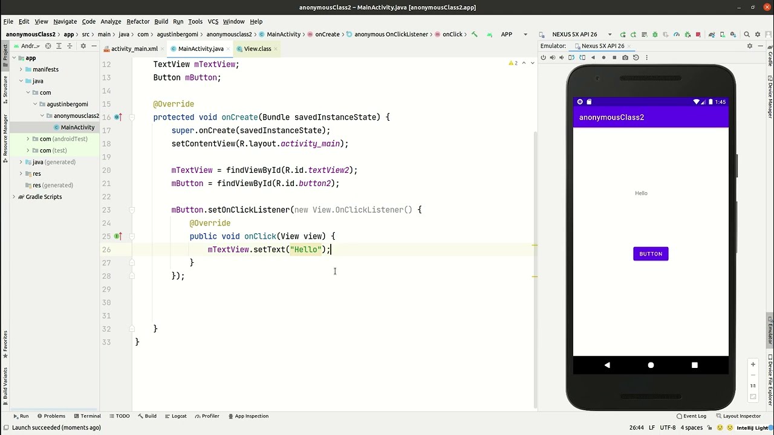The width and height of the screenshot is (774, 435).
Task: Open Project panel options gear
Action: (x=83, y=46)
